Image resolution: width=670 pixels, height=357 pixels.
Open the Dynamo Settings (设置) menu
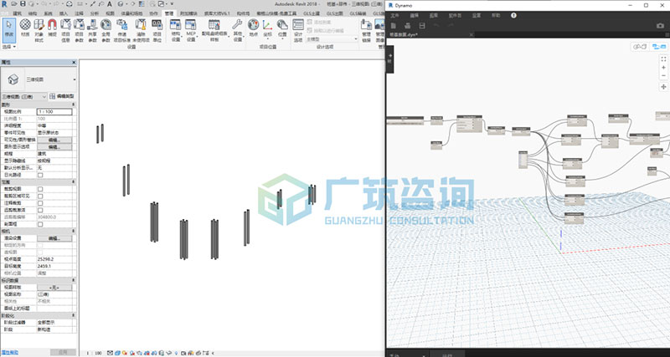pos(476,15)
